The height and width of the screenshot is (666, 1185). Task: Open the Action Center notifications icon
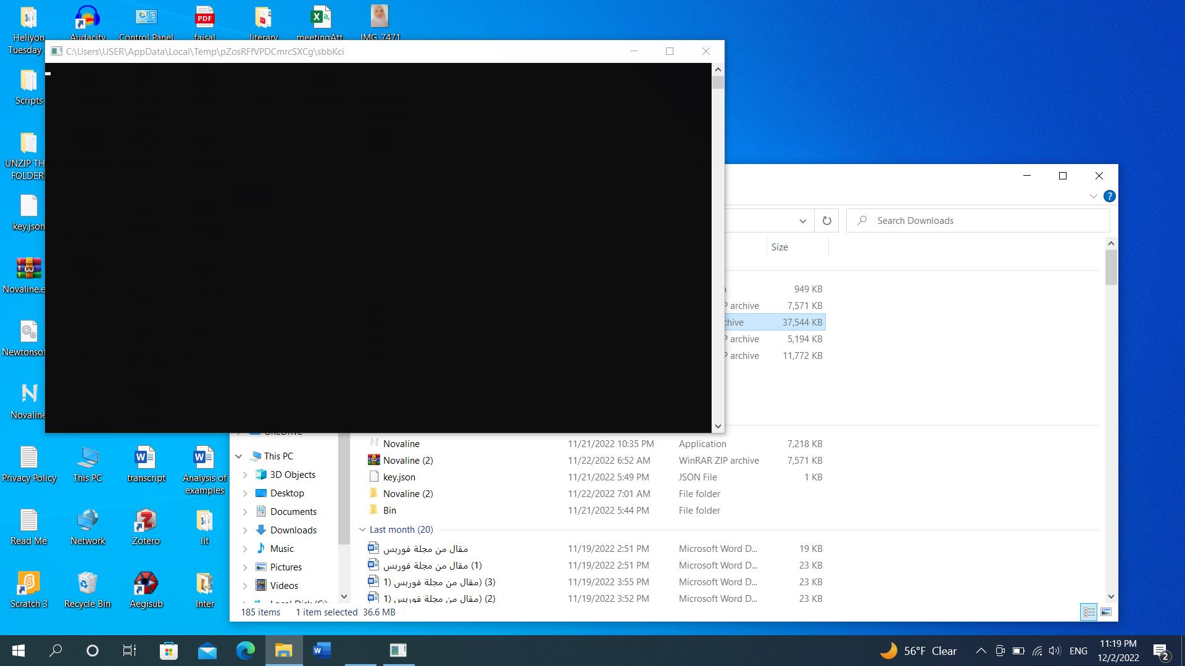click(1160, 651)
